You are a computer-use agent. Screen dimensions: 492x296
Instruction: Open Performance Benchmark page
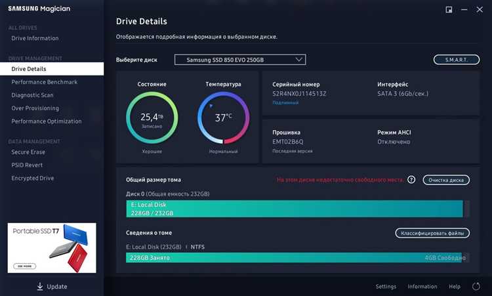[44, 82]
